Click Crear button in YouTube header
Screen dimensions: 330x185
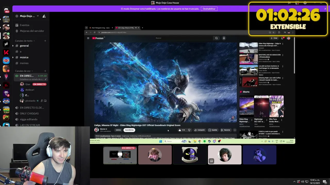[274, 38]
